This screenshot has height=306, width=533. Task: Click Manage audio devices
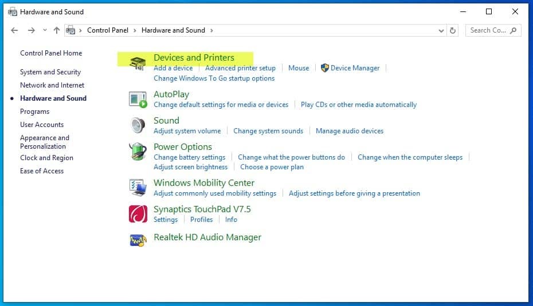tap(350, 131)
